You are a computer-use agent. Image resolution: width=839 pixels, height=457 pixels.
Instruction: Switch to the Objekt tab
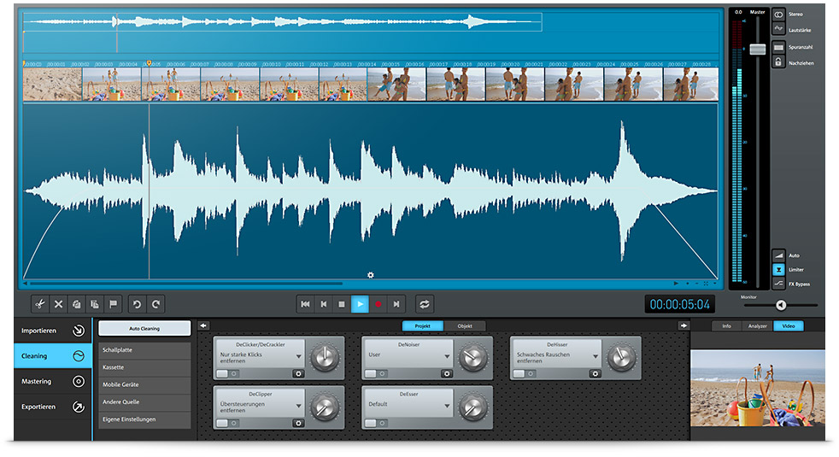tap(465, 326)
